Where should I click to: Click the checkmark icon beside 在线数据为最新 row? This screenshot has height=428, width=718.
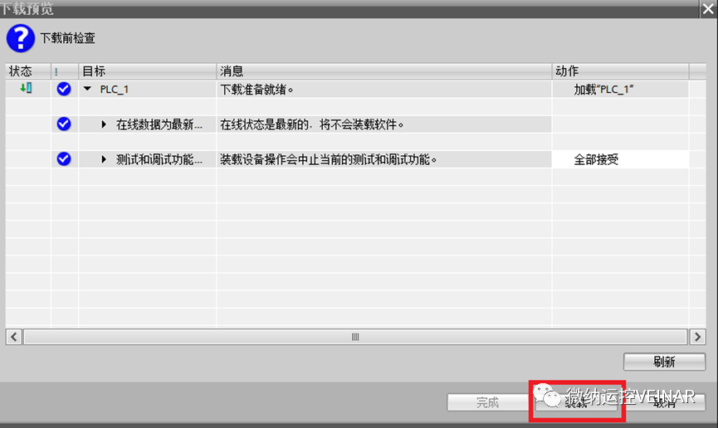64,124
